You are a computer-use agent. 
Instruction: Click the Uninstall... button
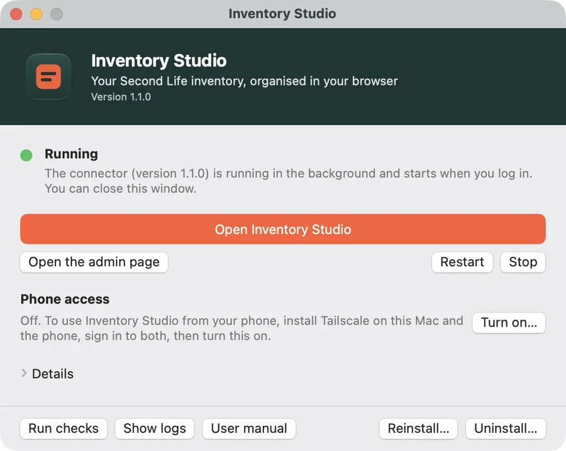tap(506, 428)
